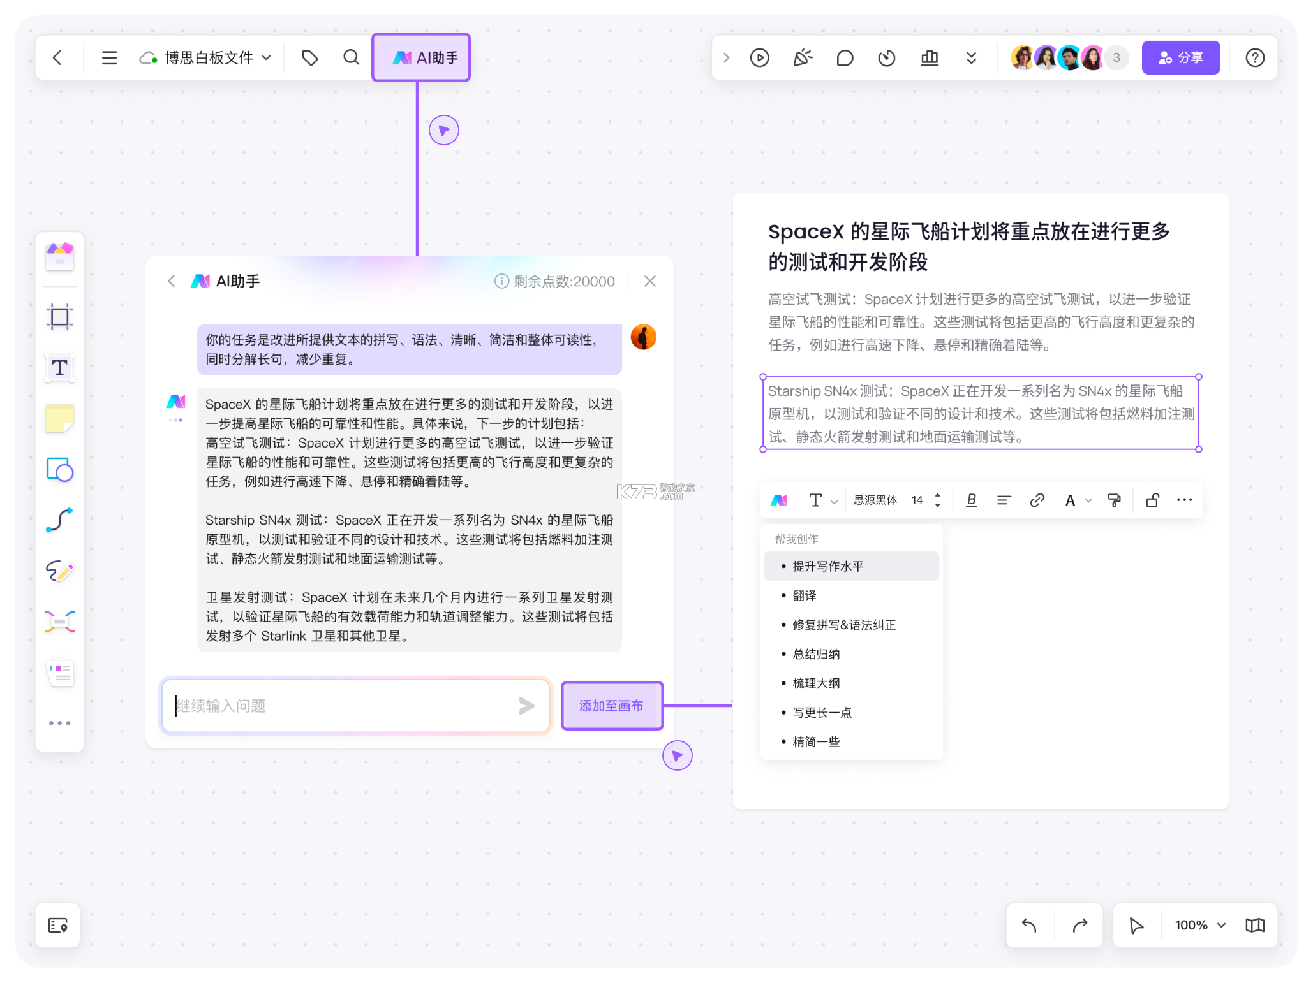1313x983 pixels.
Task: Open search with the magnifier icon
Action: 351,58
